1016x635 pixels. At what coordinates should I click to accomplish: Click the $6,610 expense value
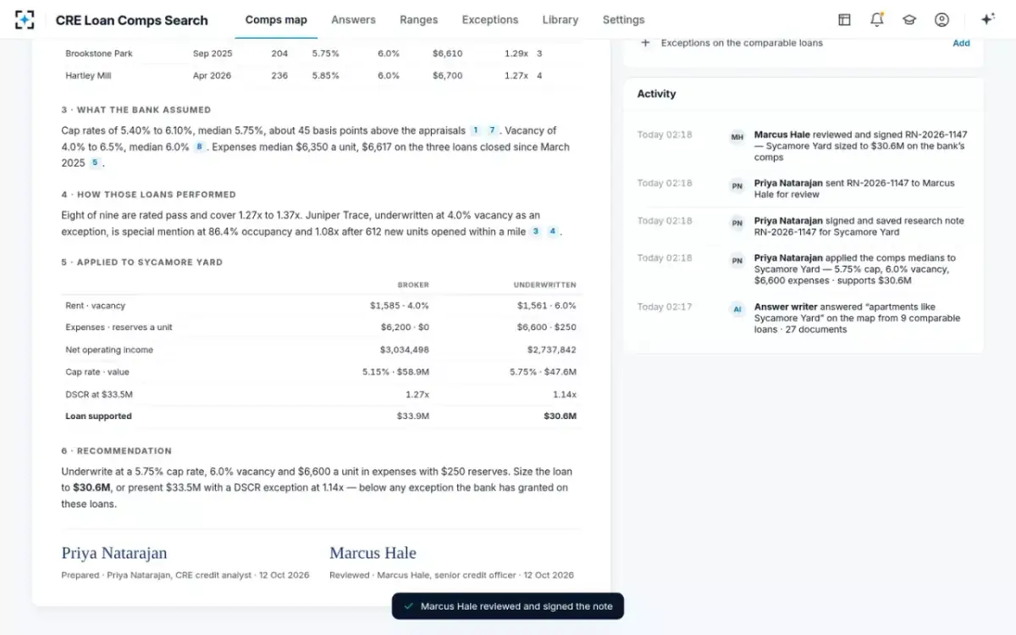[447, 53]
